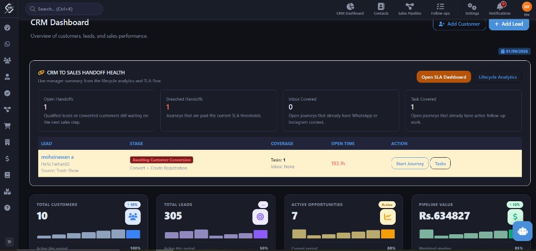The width and height of the screenshot is (536, 251).
Task: Open the pipeline diagram icon in sidebar
Action: pos(7,110)
